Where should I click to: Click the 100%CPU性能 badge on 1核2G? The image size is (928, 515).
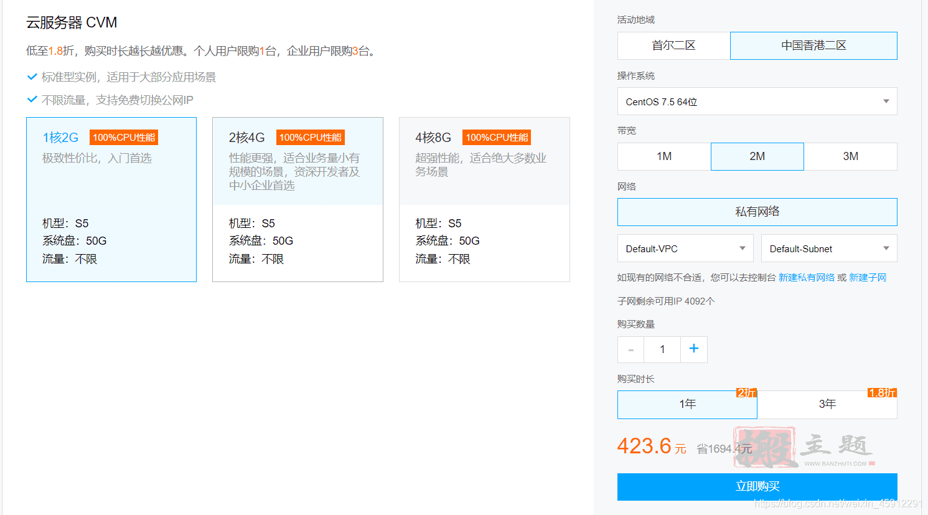pyautogui.click(x=124, y=138)
